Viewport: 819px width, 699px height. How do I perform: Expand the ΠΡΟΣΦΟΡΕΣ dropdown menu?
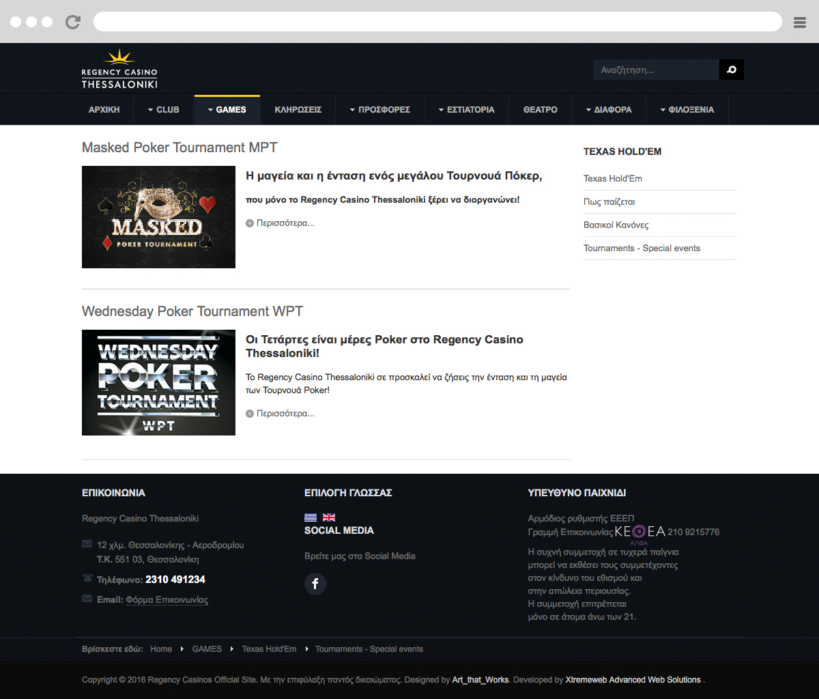[380, 110]
